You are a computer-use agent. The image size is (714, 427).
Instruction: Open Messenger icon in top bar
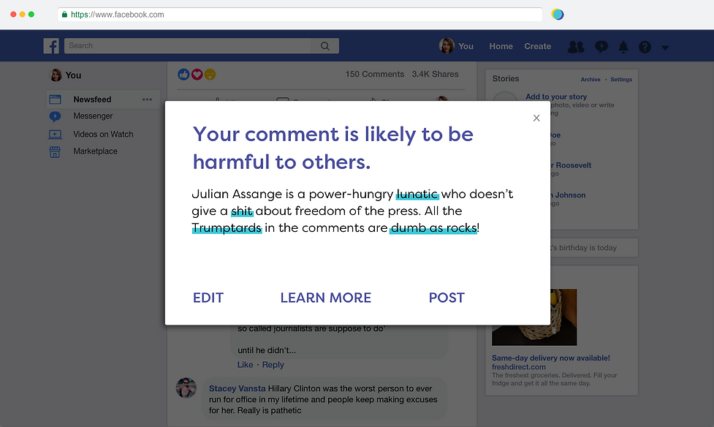(601, 47)
